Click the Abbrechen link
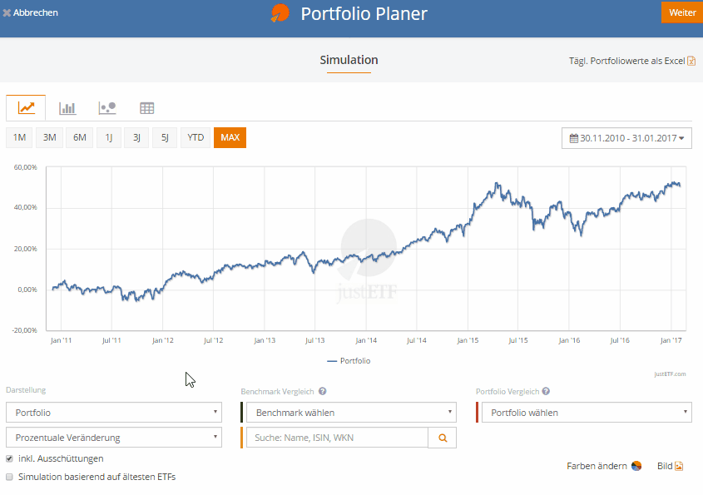 (30, 12)
